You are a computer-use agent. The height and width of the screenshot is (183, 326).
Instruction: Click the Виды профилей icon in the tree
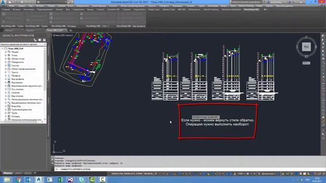point(9,79)
